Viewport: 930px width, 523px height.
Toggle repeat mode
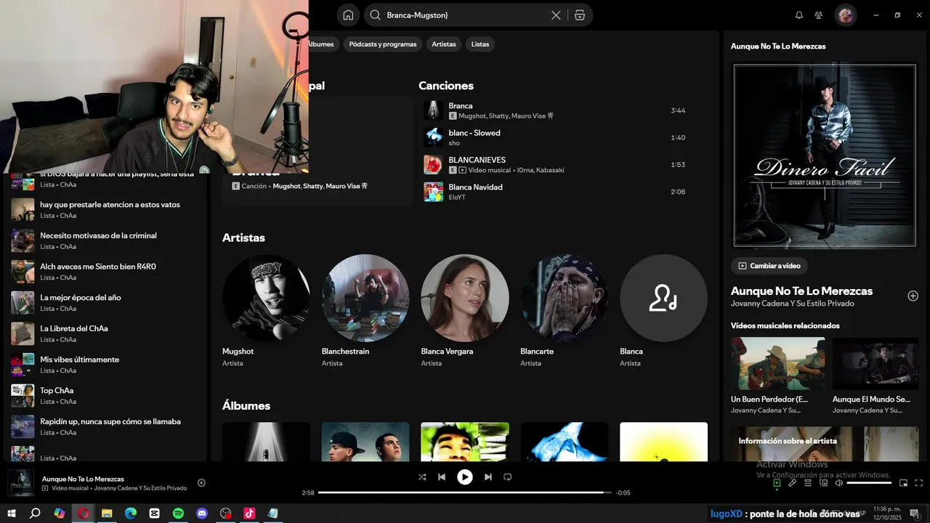point(508,477)
